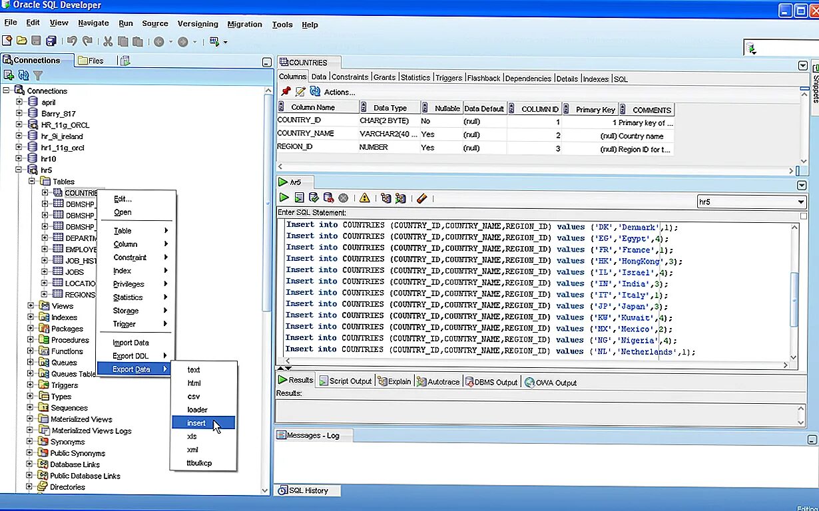
Task: Open the Back button history dropdown arrow
Action: point(170,42)
